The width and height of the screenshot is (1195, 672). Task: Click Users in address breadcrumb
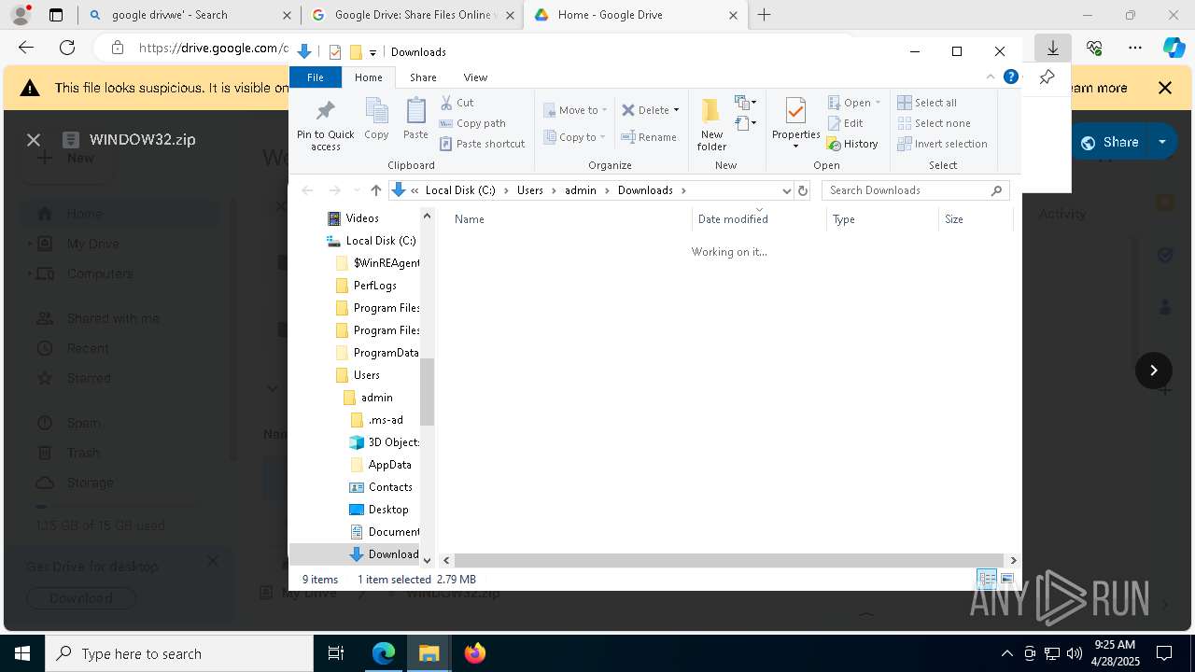[530, 190]
